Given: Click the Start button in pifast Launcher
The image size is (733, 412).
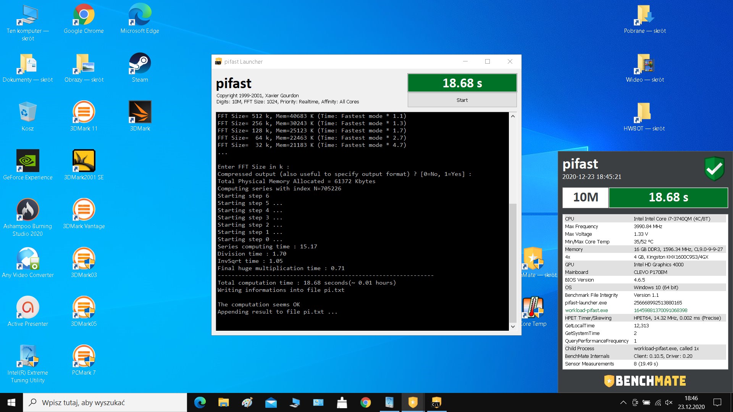Looking at the screenshot, I should pos(462,100).
